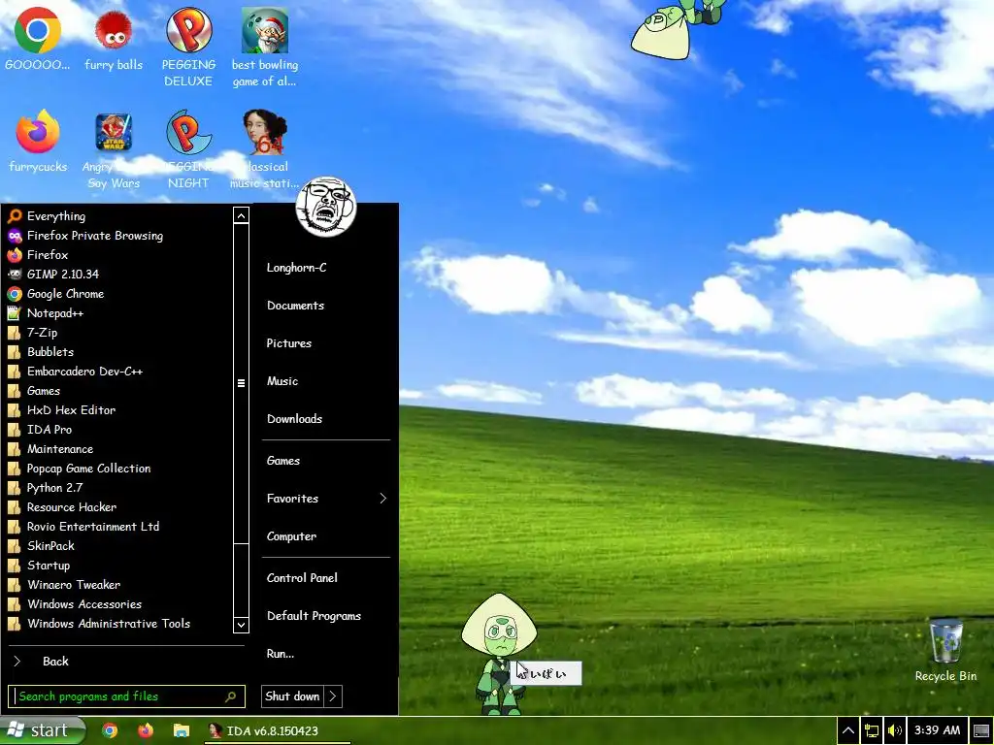Click the user avatar picture in Start menu
Image resolution: width=994 pixels, height=745 pixels.
[x=326, y=207]
